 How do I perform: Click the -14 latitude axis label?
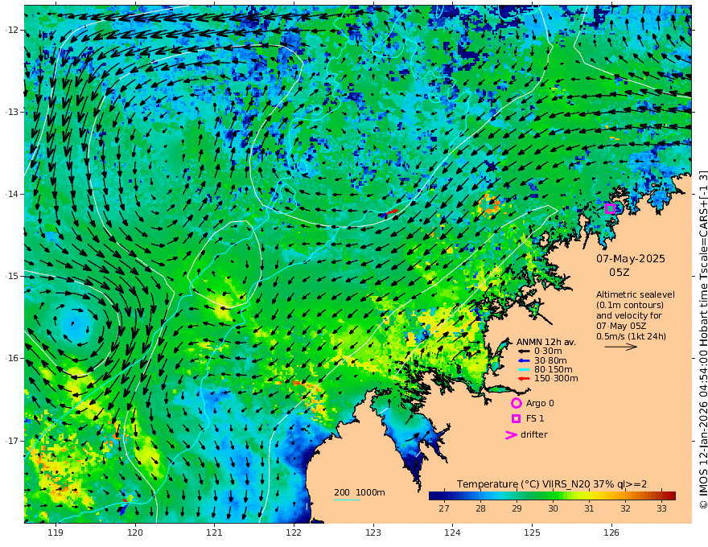click(12, 194)
